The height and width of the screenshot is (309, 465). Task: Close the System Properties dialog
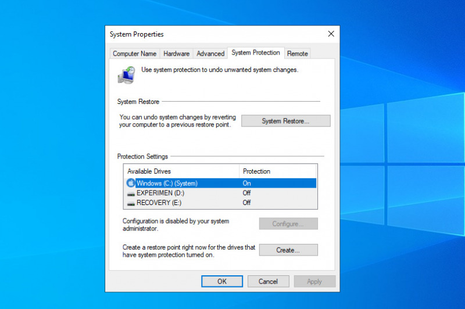(331, 34)
